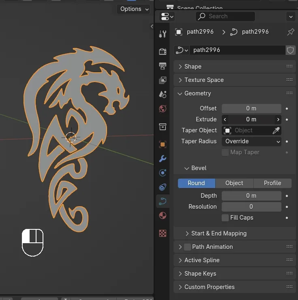Browse curve data dropdown
The image size is (298, 300).
coord(182,50)
